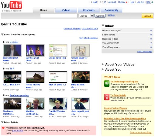Click the Friend Invites count
The image size is (155, 137).
point(151,35)
